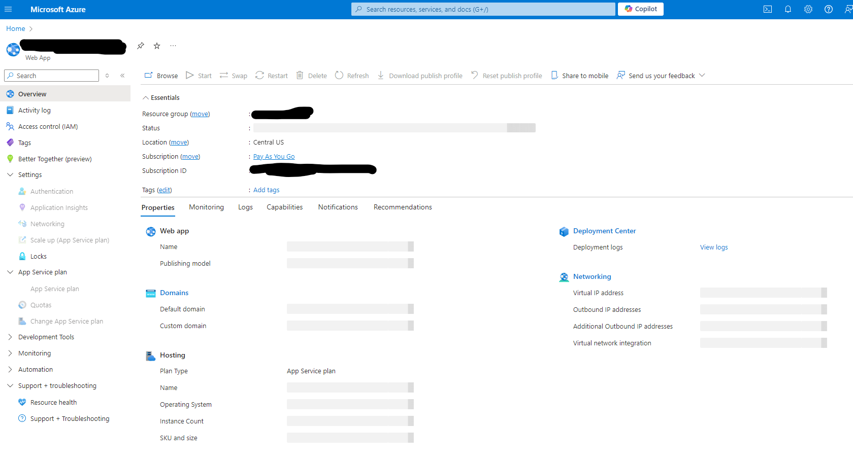The height and width of the screenshot is (462, 853).
Task: Switch to Logs tab
Action: coord(245,207)
